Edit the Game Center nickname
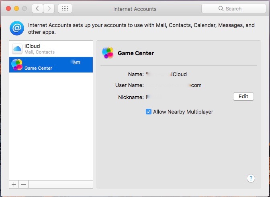 [x=243, y=97]
